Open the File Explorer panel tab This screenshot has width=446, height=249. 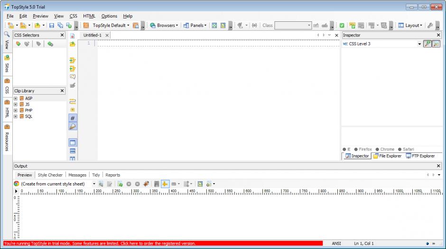pos(388,156)
